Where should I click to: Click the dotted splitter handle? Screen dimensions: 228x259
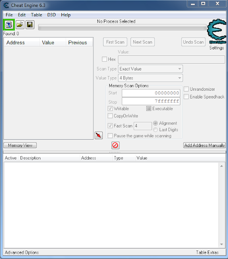pos(115,152)
